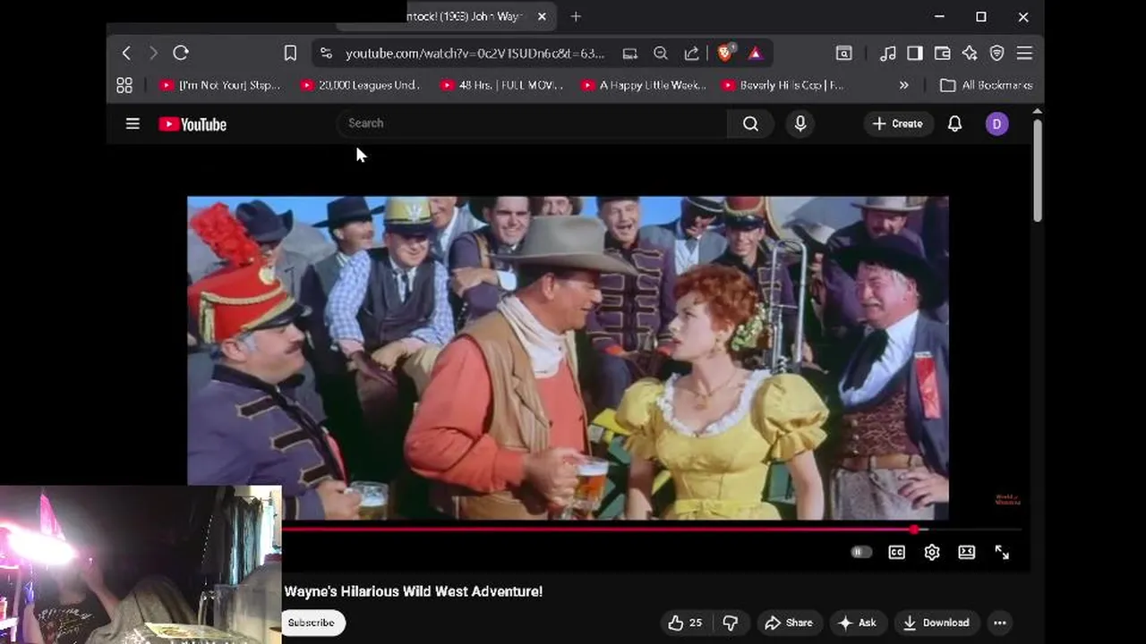Maximize the browser window

981,17
